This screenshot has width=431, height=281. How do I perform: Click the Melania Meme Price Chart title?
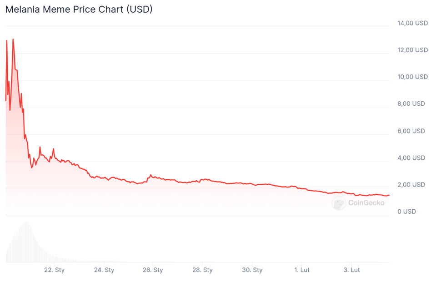[79, 9]
